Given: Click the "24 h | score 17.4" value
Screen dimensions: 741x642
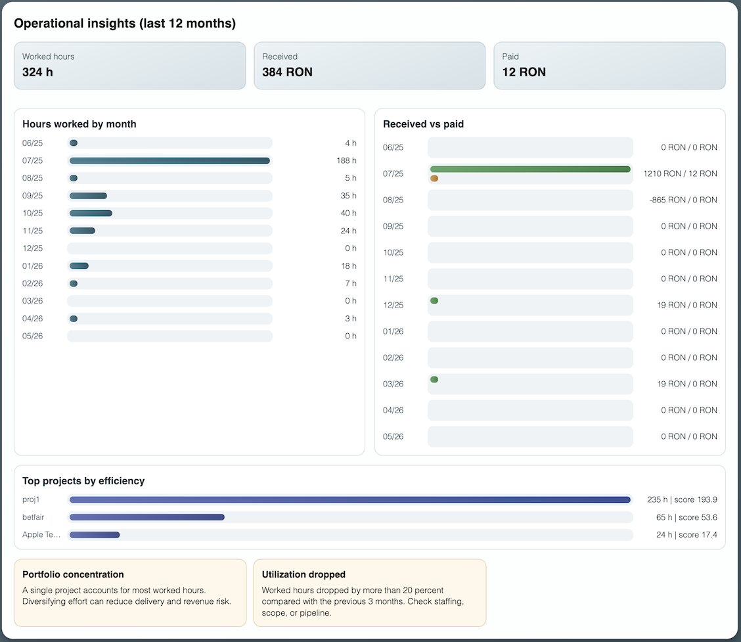Looking at the screenshot, I should (686, 535).
